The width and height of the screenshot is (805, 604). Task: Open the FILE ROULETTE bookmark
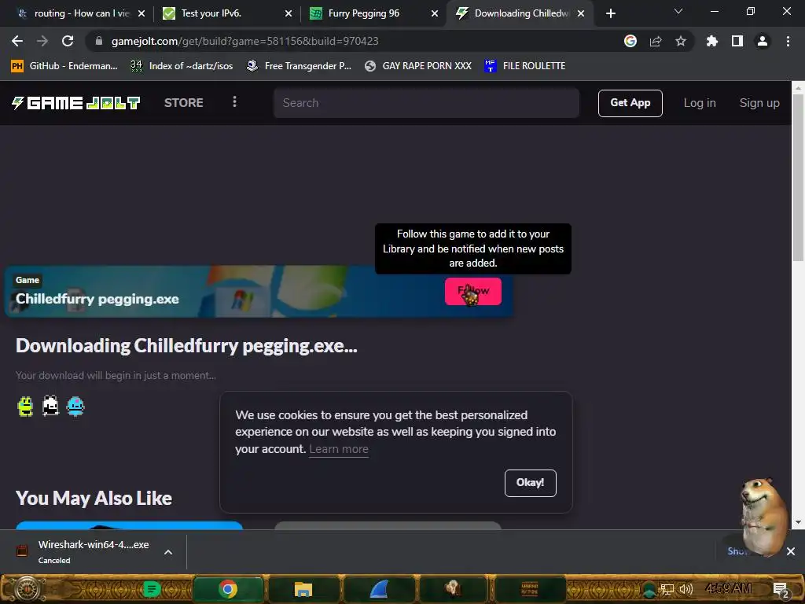[x=524, y=66]
